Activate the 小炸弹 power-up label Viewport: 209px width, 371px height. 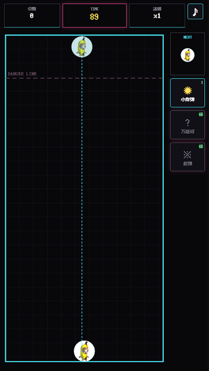[x=188, y=100]
